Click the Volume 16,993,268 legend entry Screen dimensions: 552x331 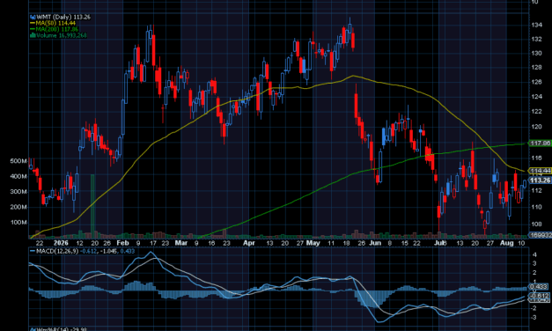pos(58,35)
